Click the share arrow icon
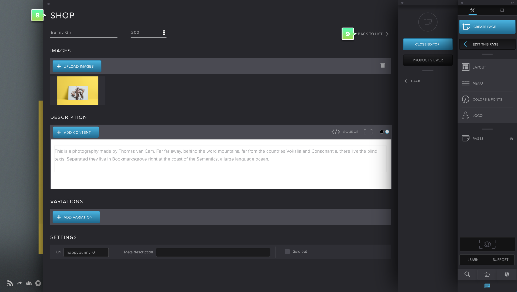The image size is (517, 292). (x=19, y=283)
